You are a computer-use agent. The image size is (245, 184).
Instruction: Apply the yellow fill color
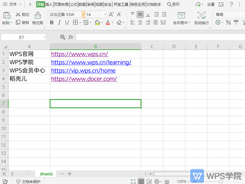[97, 22]
